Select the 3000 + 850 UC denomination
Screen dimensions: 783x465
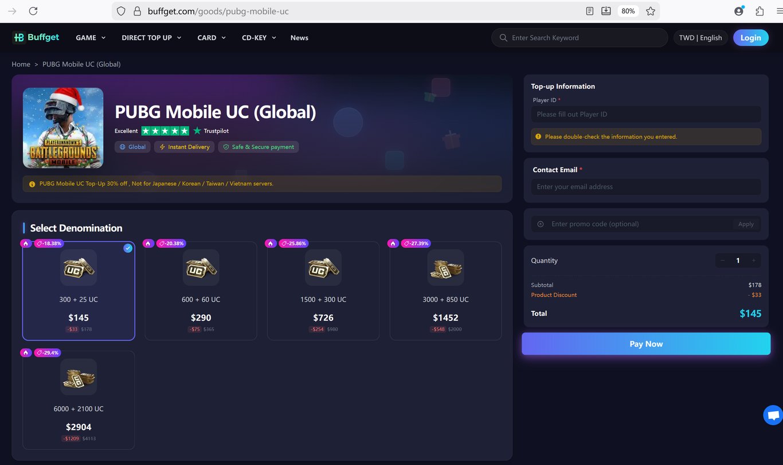[445, 291]
